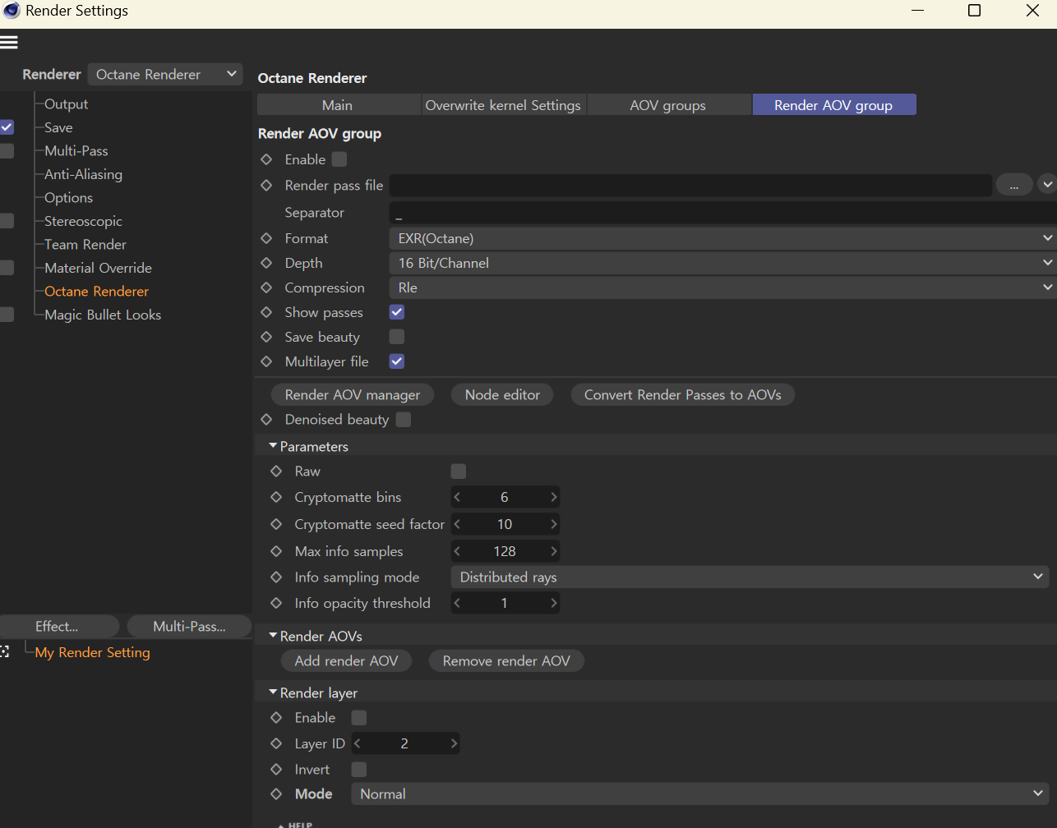Viewport: 1057px width, 828px height.
Task: Decrease Max info samples with left arrow
Action: coord(458,551)
